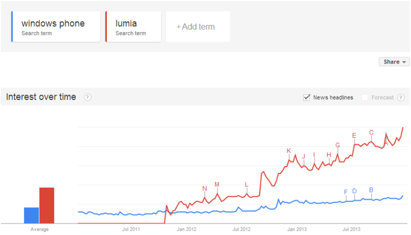Edit the lumia search term box
The image size is (411, 235).
pyautogui.click(x=133, y=27)
